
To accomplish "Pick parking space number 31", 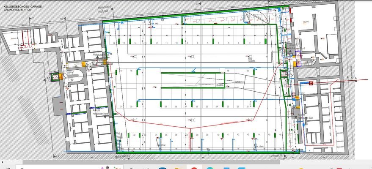I will click(x=121, y=106).
